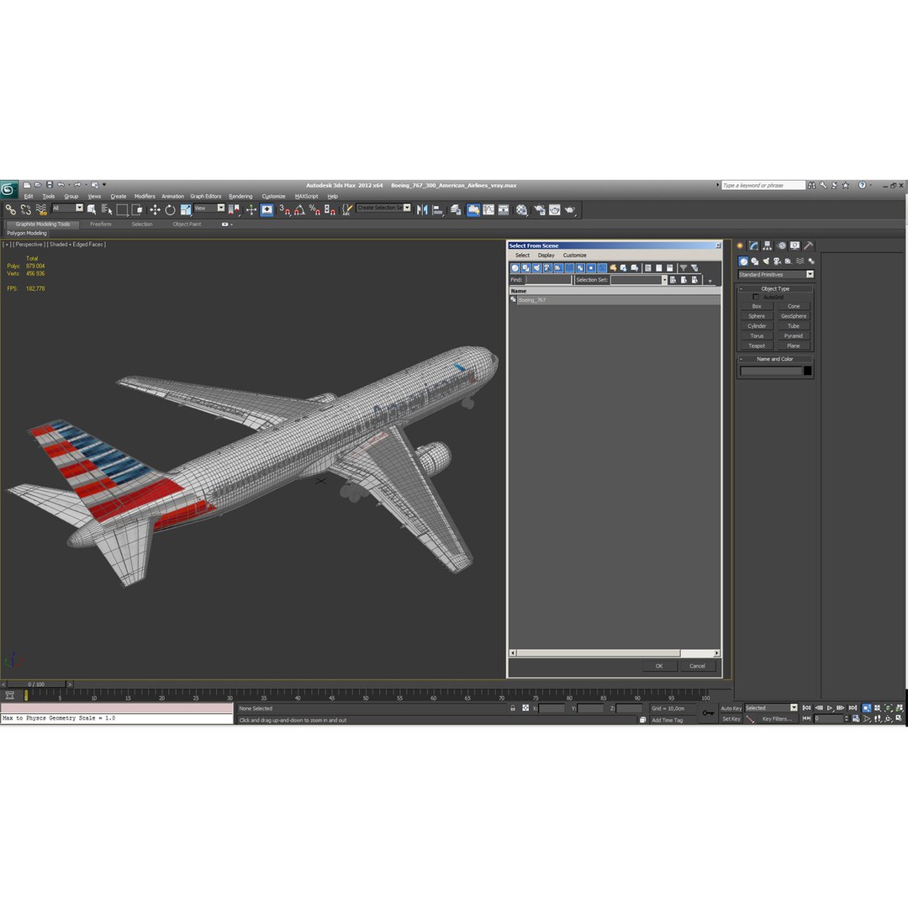Screen dimensions: 908x908
Task: Click the Bind to Space Warp icon
Action: tap(41, 209)
